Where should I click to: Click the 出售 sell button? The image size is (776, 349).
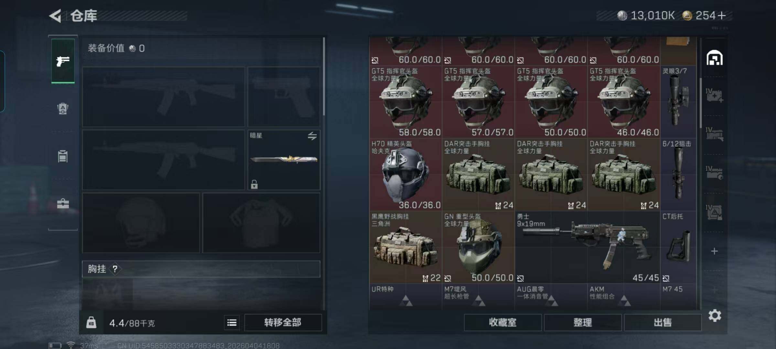[663, 322]
